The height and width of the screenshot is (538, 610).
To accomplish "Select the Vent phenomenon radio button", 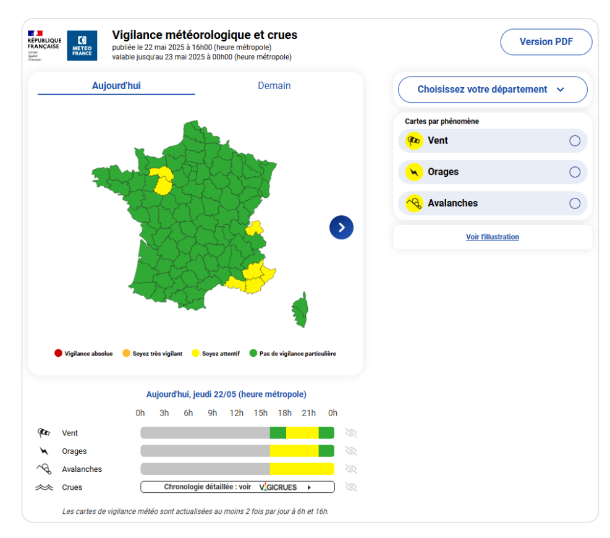I will [x=575, y=140].
